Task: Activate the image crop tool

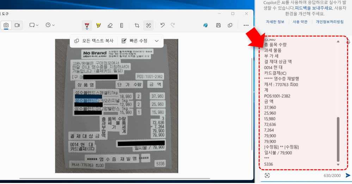Action: [x=137, y=25]
